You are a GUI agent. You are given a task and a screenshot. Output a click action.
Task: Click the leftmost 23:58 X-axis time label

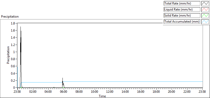click(17, 92)
